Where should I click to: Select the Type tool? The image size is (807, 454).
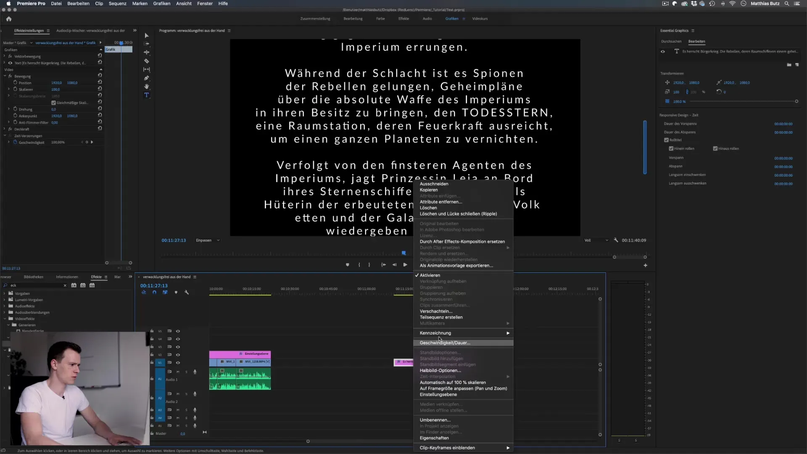coord(147,95)
